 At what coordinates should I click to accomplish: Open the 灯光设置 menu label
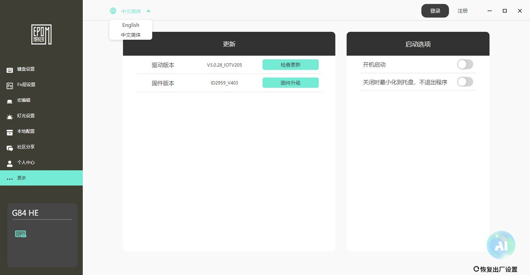(x=26, y=116)
